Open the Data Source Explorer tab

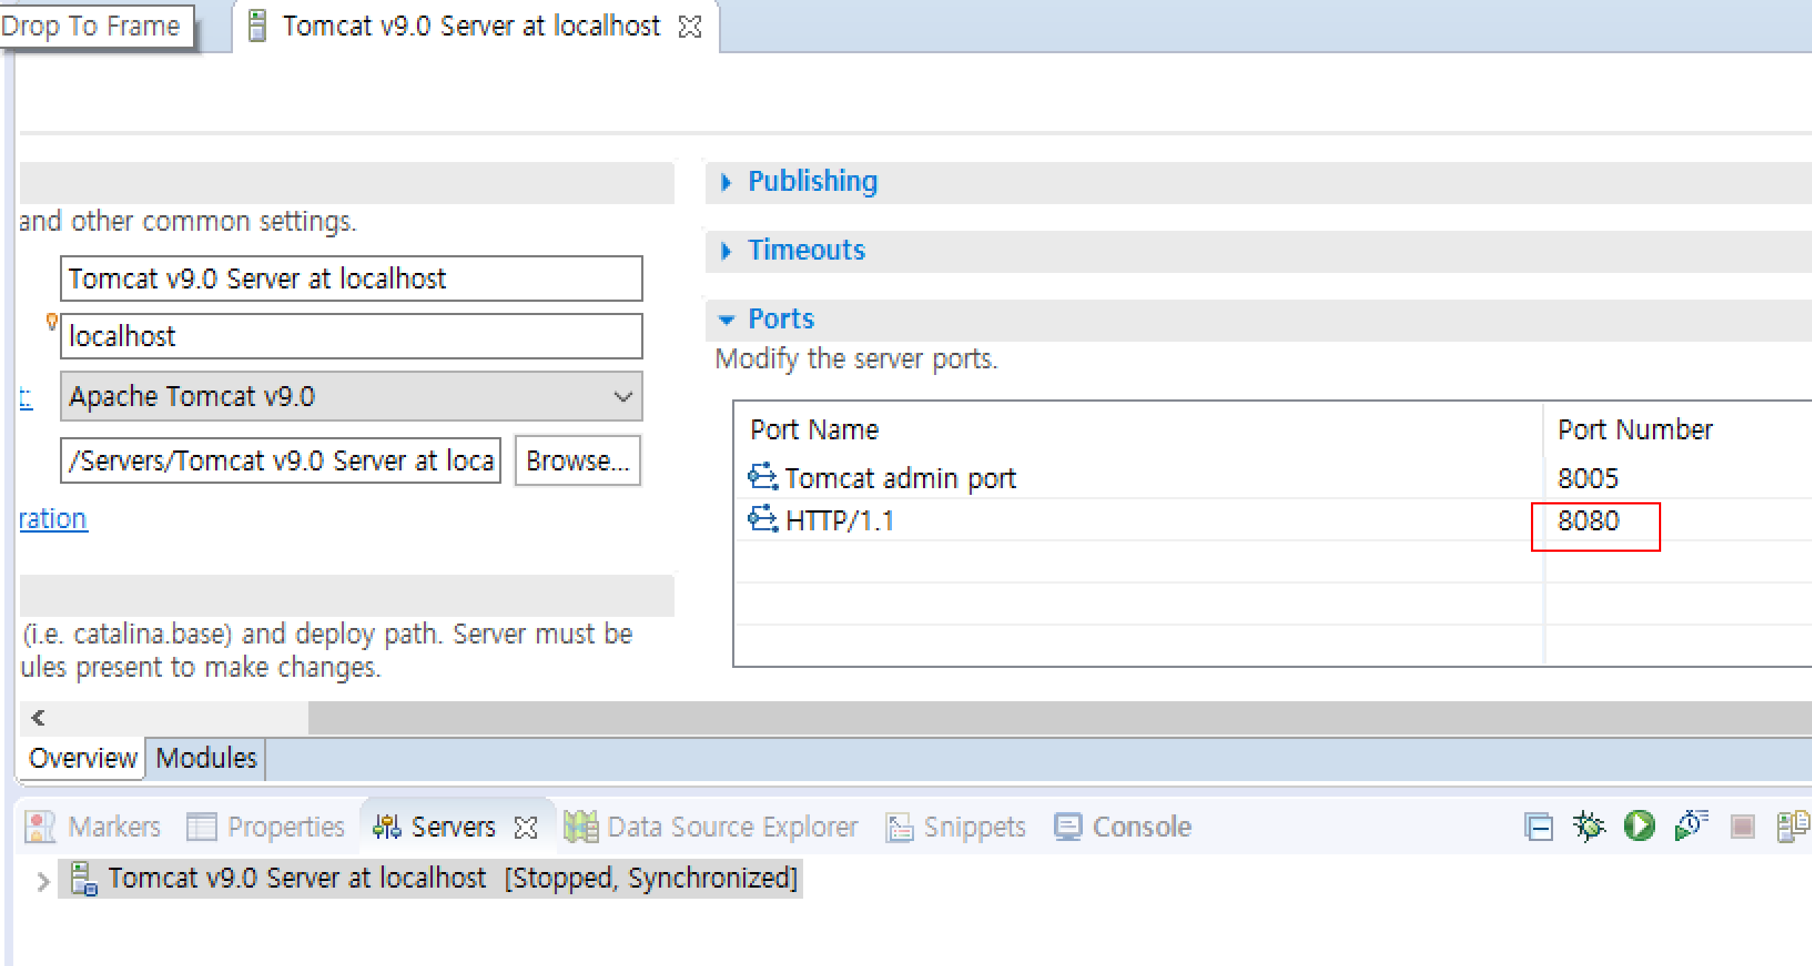tap(711, 827)
